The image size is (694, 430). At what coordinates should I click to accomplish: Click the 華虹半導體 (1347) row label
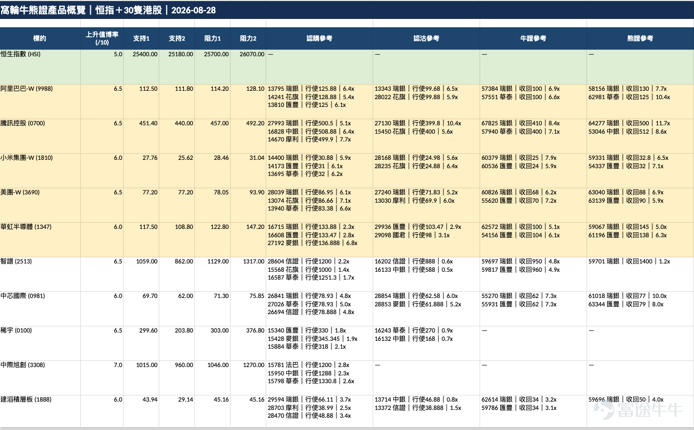pyautogui.click(x=26, y=227)
